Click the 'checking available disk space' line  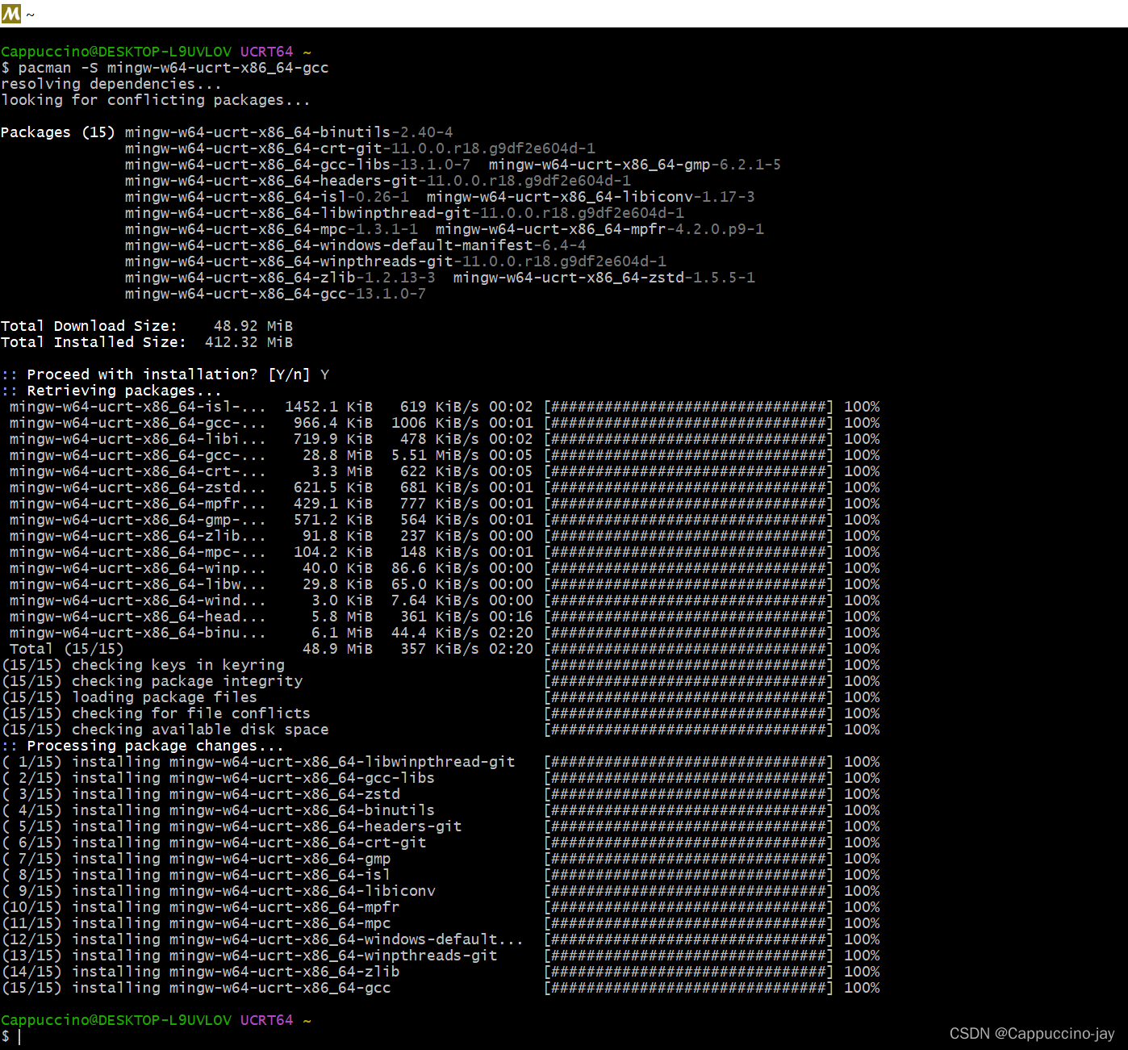pos(165,730)
